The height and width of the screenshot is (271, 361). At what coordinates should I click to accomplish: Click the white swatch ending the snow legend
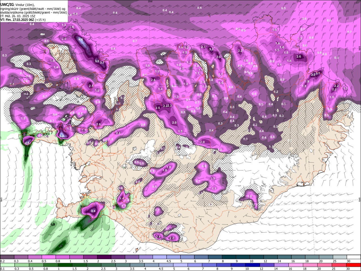click(354, 257)
